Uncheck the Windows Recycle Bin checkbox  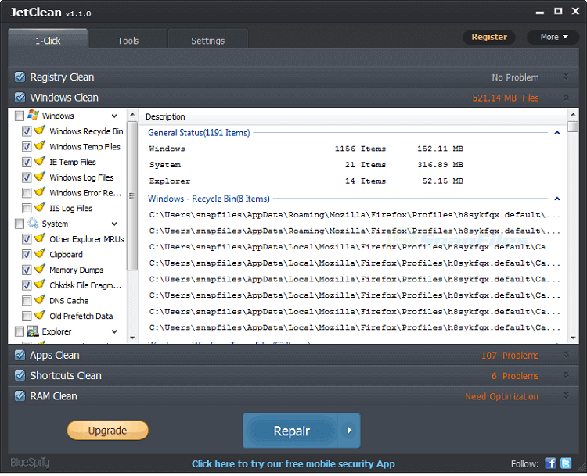[27, 131]
